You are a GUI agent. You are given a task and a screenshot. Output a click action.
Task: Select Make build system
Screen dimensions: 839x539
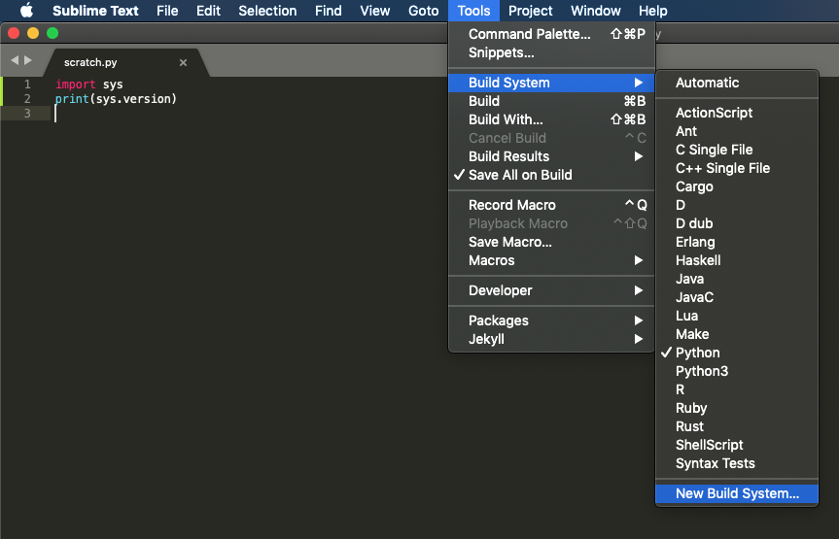pyautogui.click(x=737, y=334)
